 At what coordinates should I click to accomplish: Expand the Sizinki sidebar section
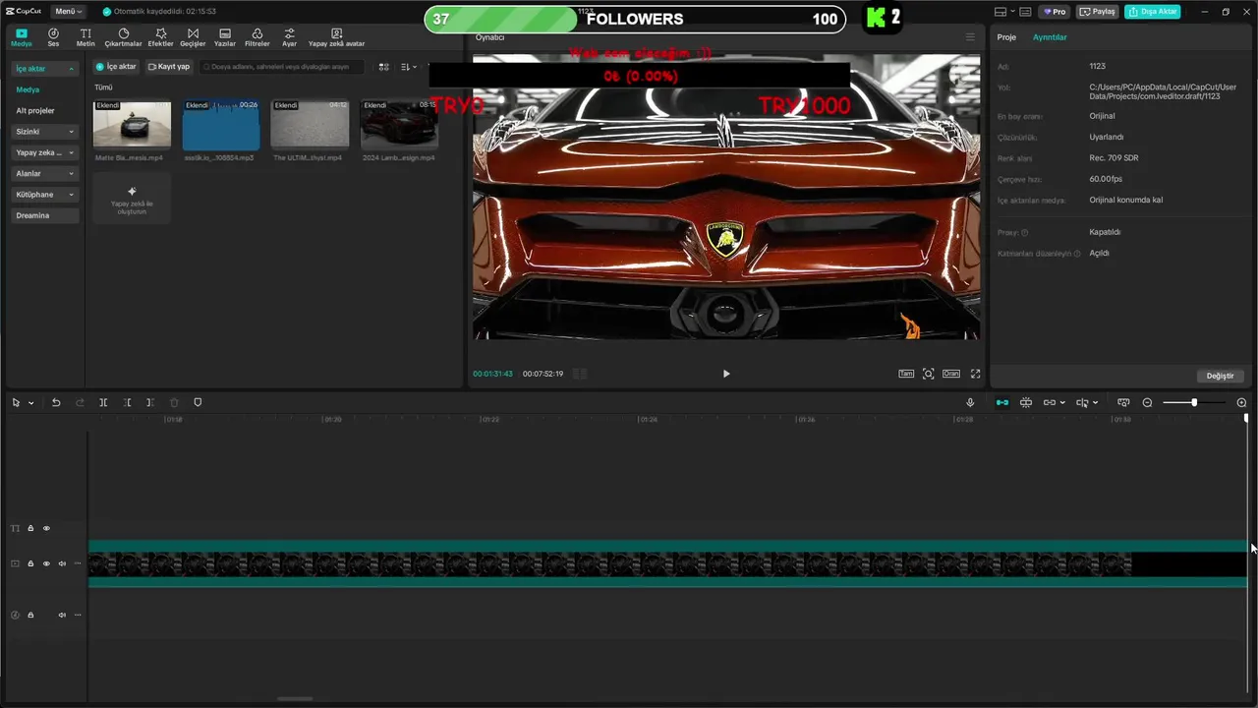coord(44,131)
